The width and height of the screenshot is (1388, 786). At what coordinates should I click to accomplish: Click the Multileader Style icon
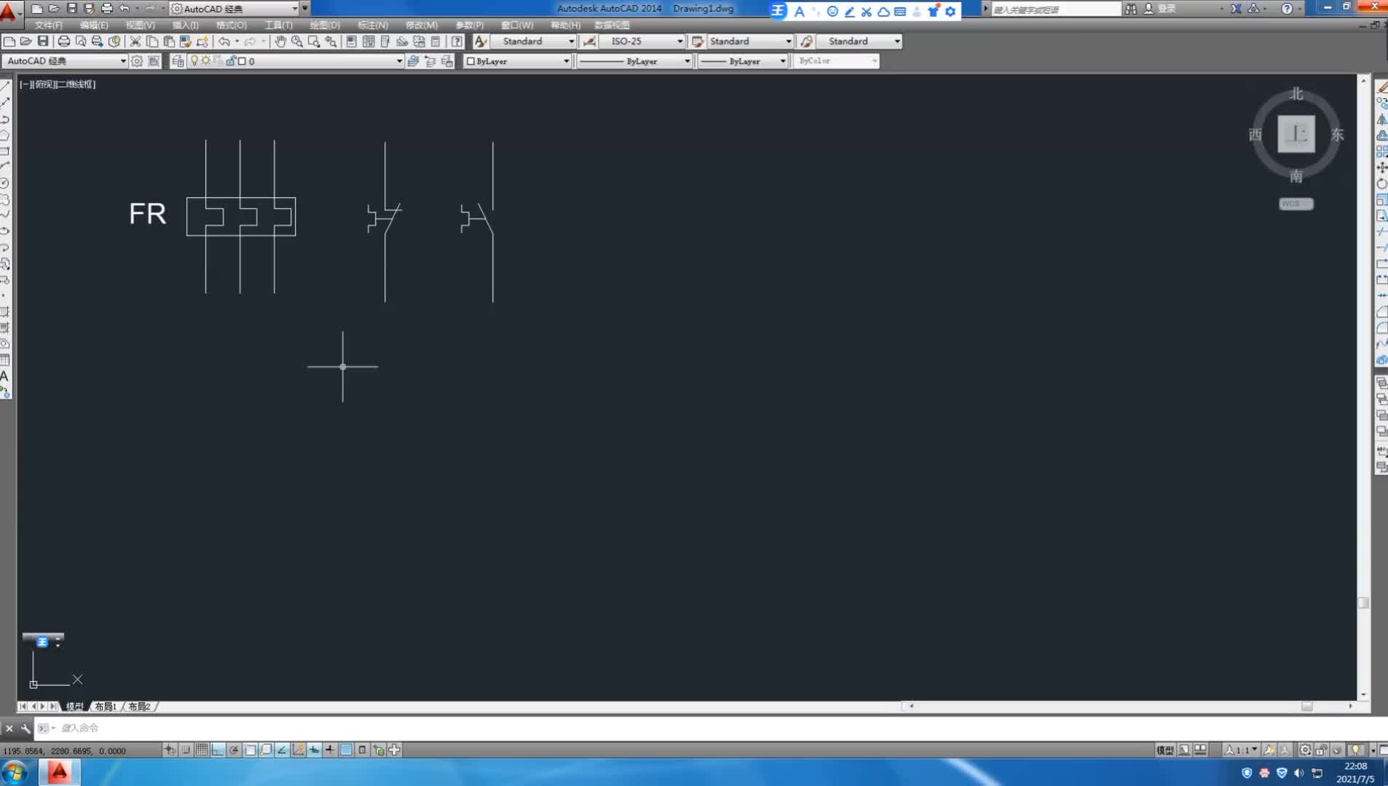[806, 41]
